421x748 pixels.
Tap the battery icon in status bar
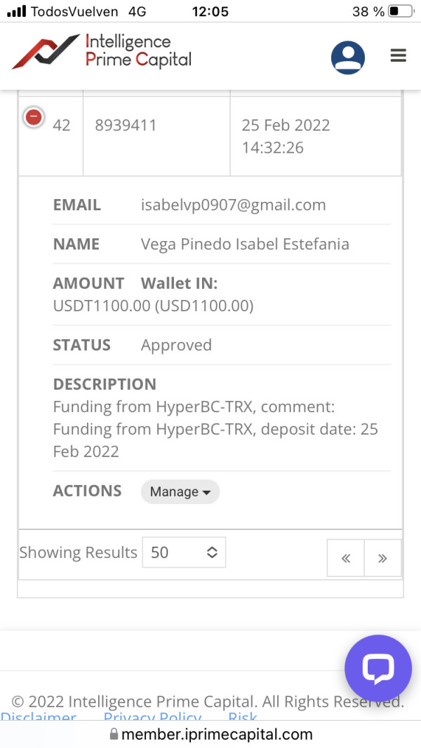pos(401,11)
